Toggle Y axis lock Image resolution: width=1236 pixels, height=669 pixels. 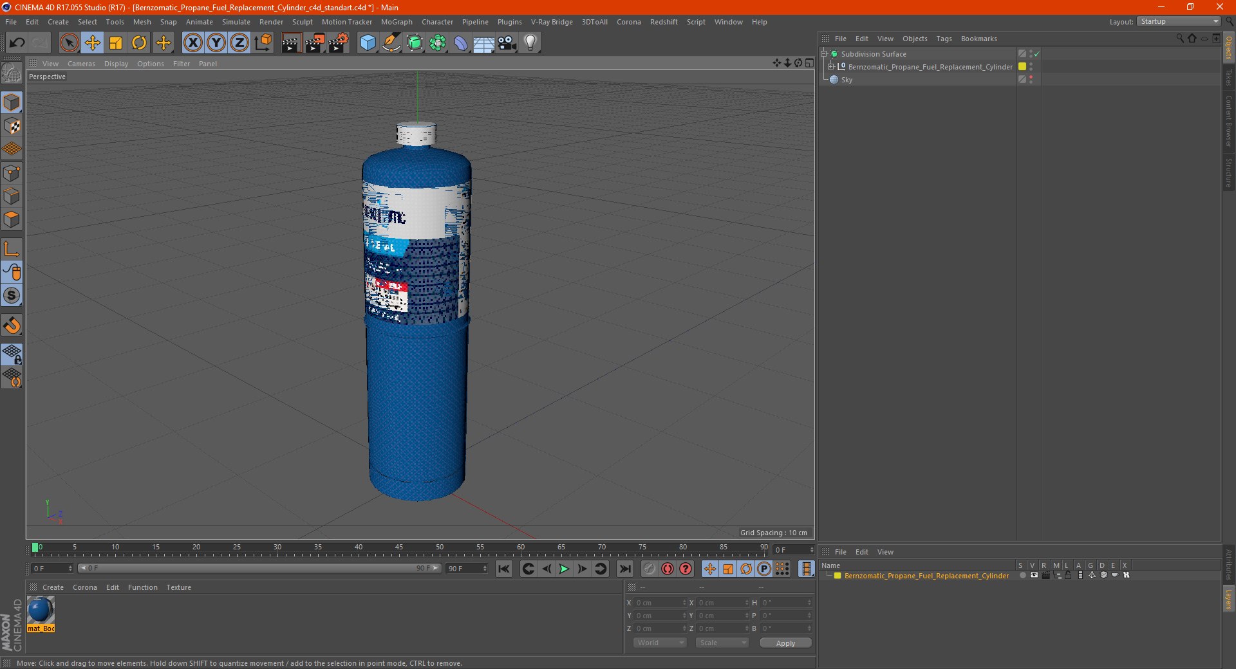[216, 43]
